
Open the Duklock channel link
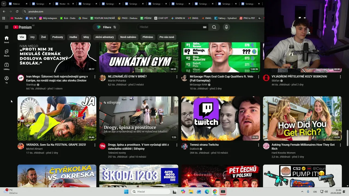(x=194, y=149)
